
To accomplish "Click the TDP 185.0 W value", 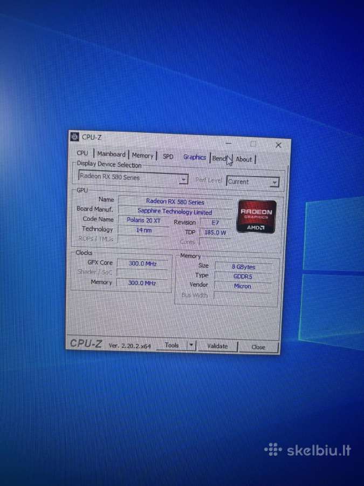I will click(215, 232).
